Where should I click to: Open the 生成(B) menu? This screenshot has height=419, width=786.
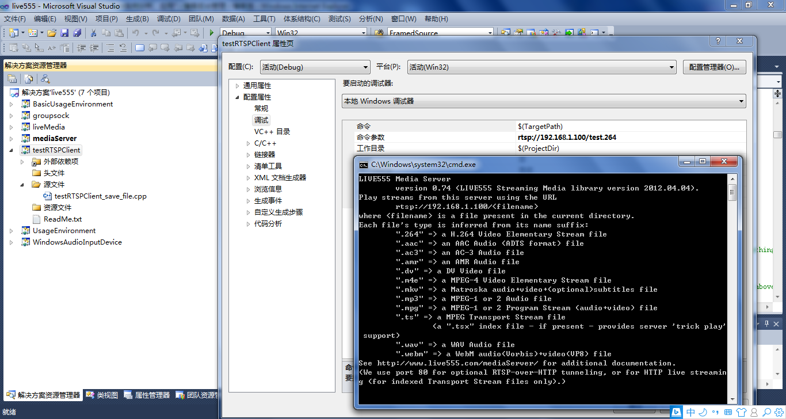coord(137,19)
